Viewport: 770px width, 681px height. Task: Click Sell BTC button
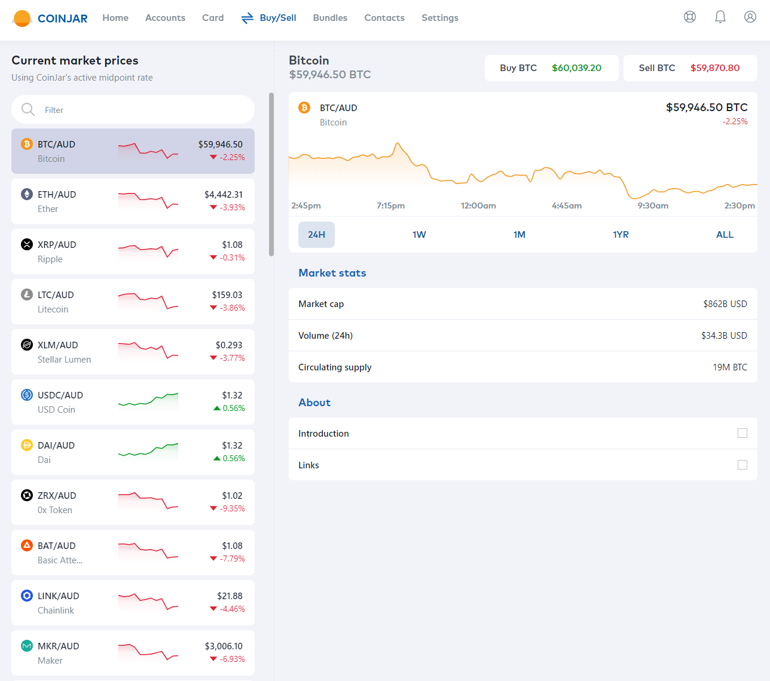pyautogui.click(x=690, y=68)
